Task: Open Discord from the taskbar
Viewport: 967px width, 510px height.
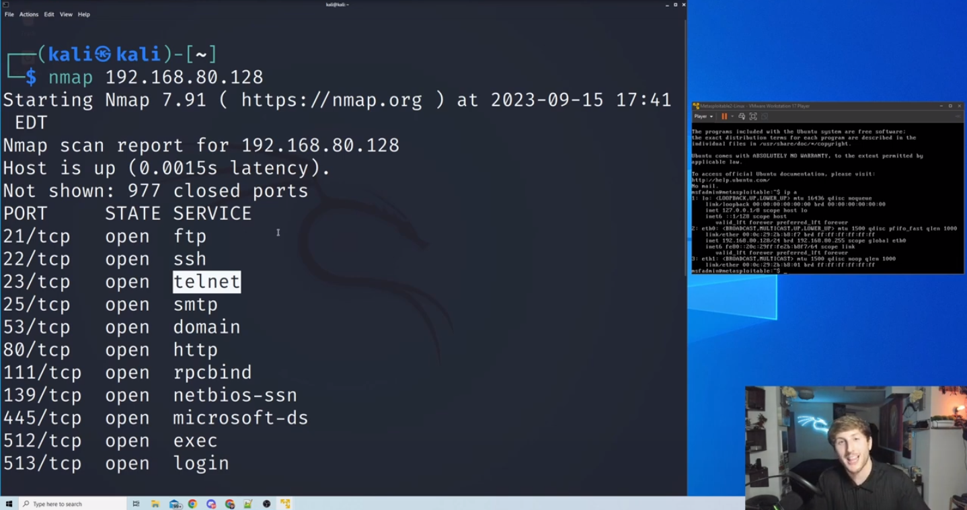Action: (x=211, y=503)
